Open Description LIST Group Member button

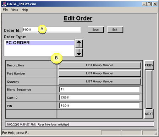pyautogui.click(x=100, y=65)
